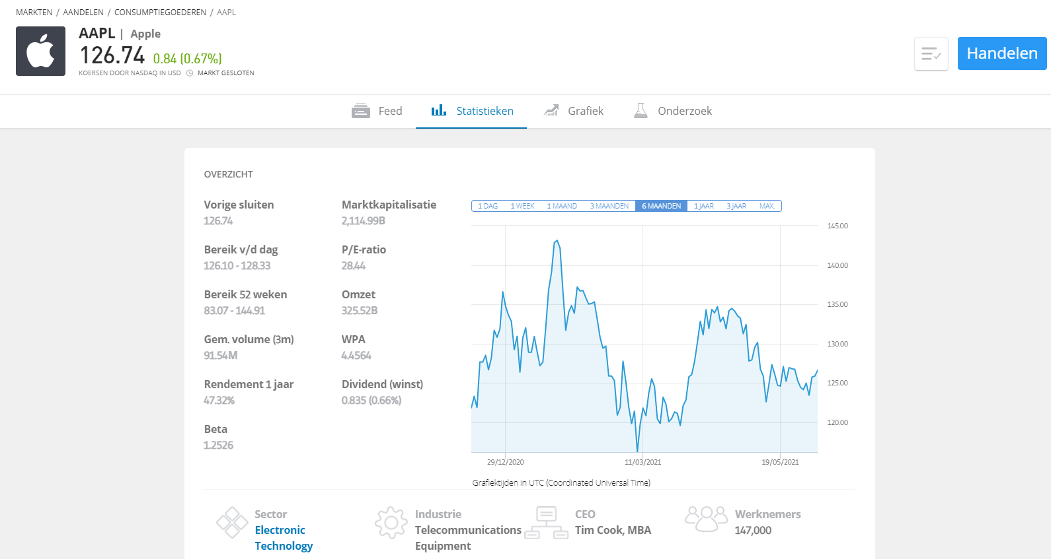Viewport: 1051px width, 559px height.
Task: Click the Bereik 52 weken value
Action: 235,311
